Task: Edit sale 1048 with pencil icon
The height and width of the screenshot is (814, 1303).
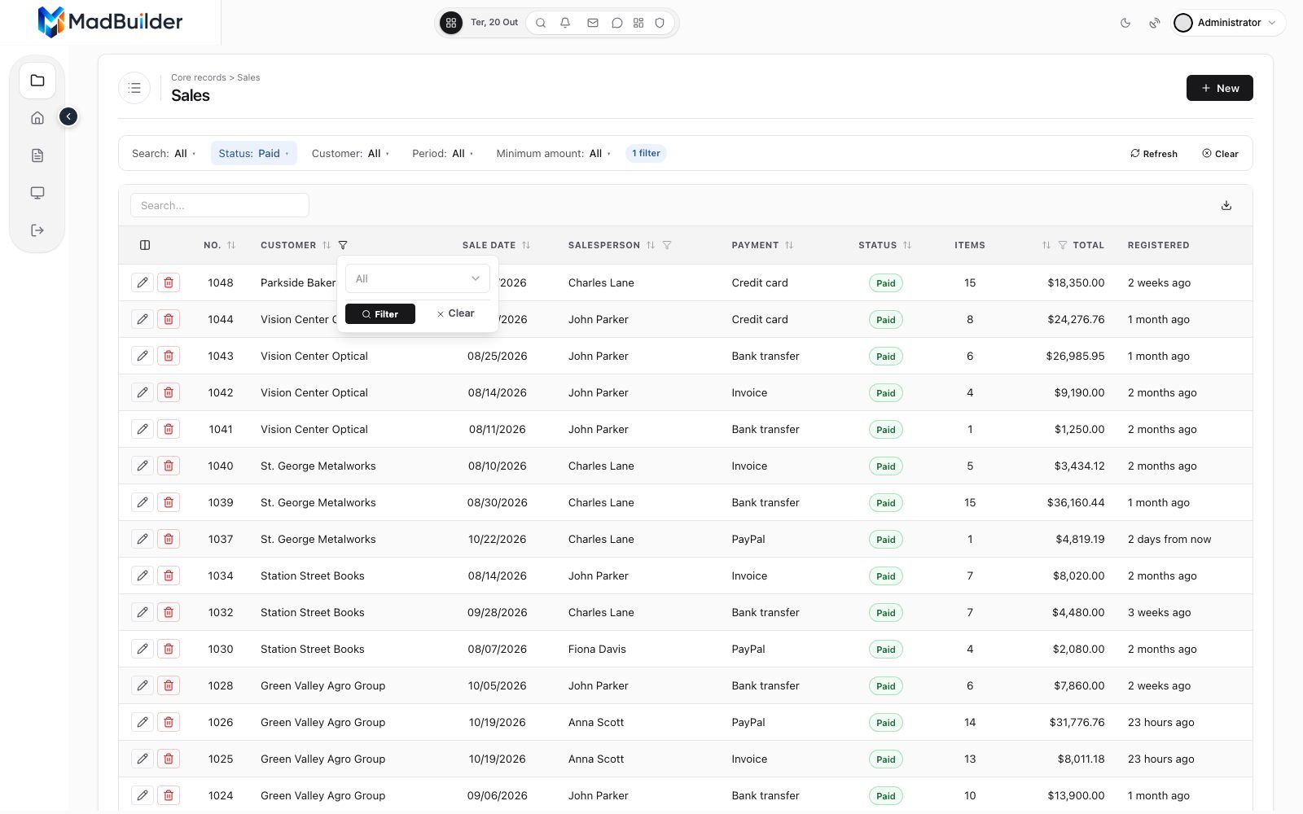Action: 143,282
